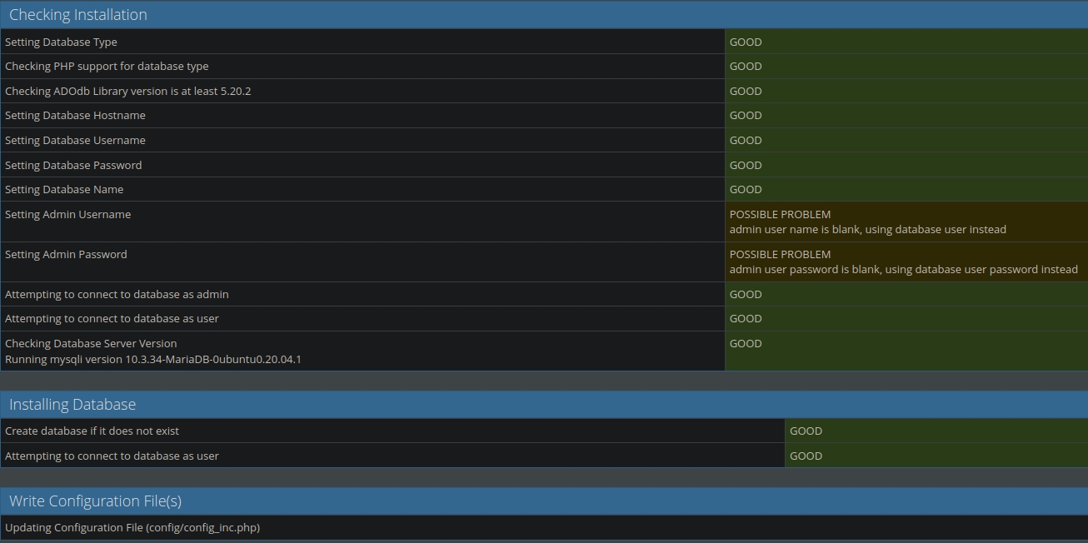Select the Setting Database Hostname label
Screen dimensions: 1088x543
click(75, 116)
